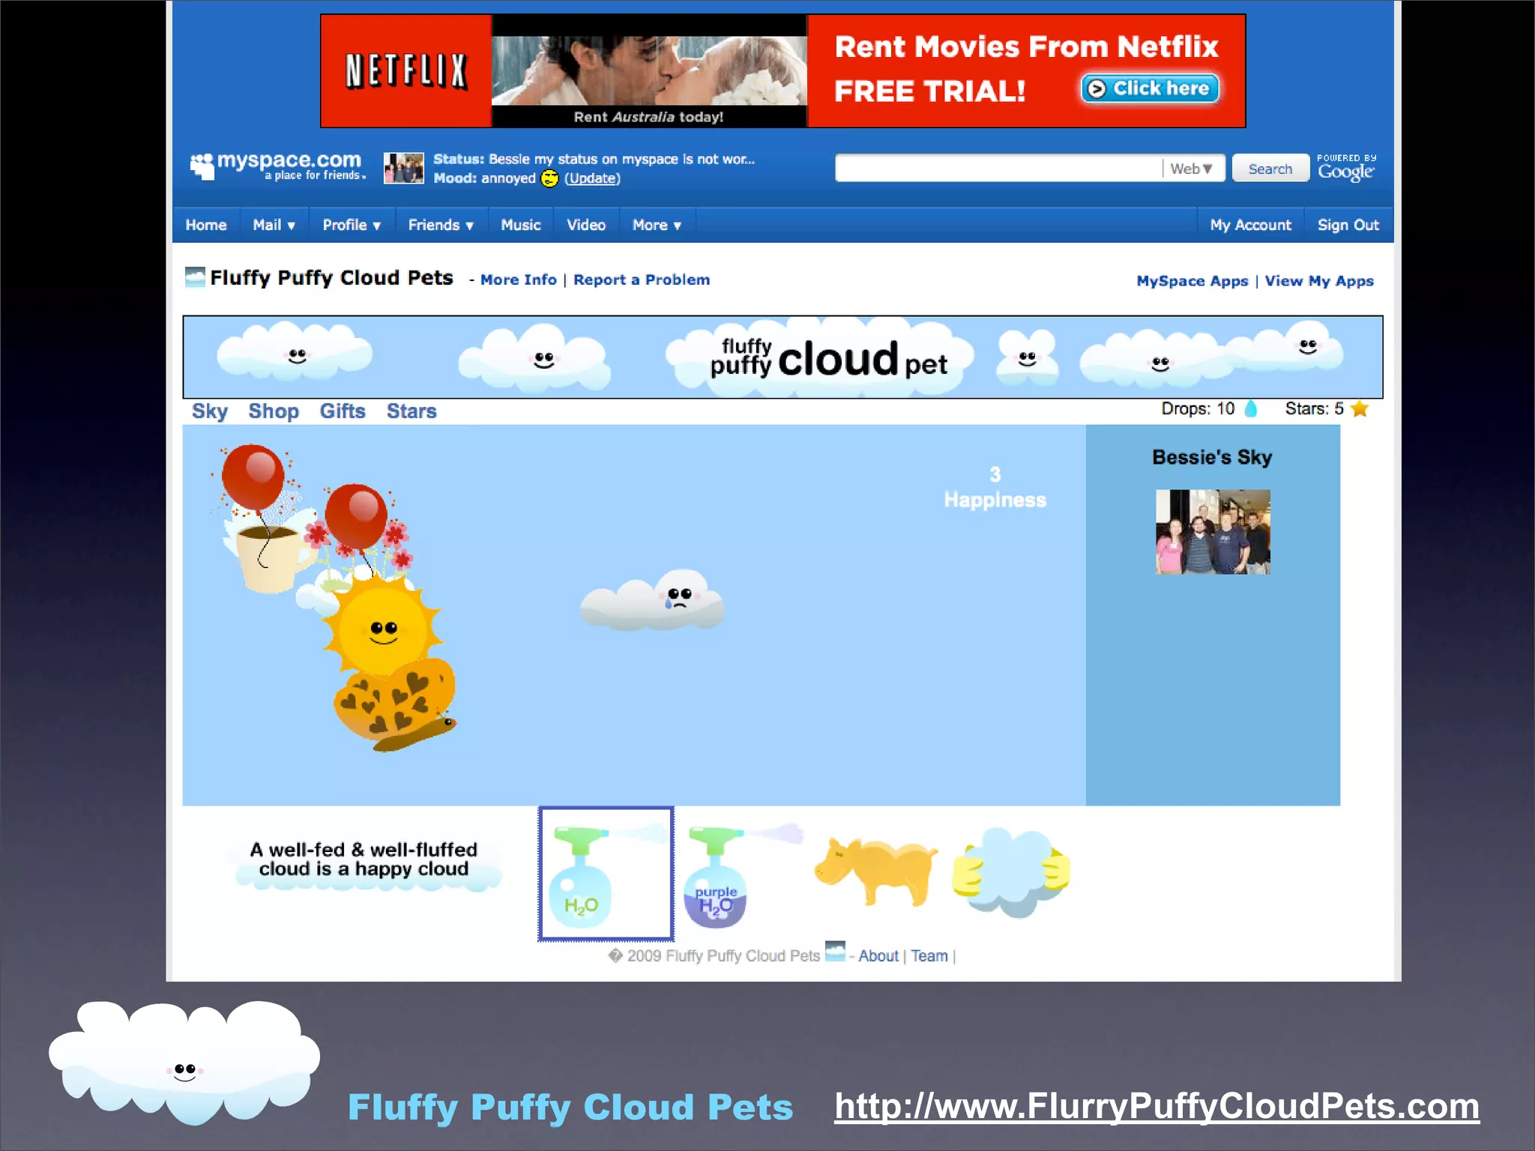1535x1151 pixels.
Task: Open the Report a Problem link
Action: pos(642,280)
